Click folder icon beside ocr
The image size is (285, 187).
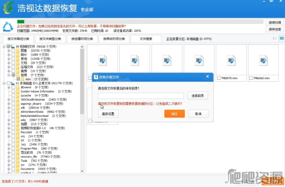(x=18, y=165)
